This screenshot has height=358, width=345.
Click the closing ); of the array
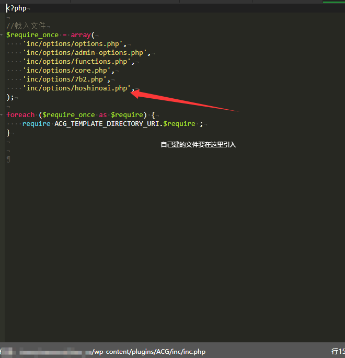click(10, 97)
